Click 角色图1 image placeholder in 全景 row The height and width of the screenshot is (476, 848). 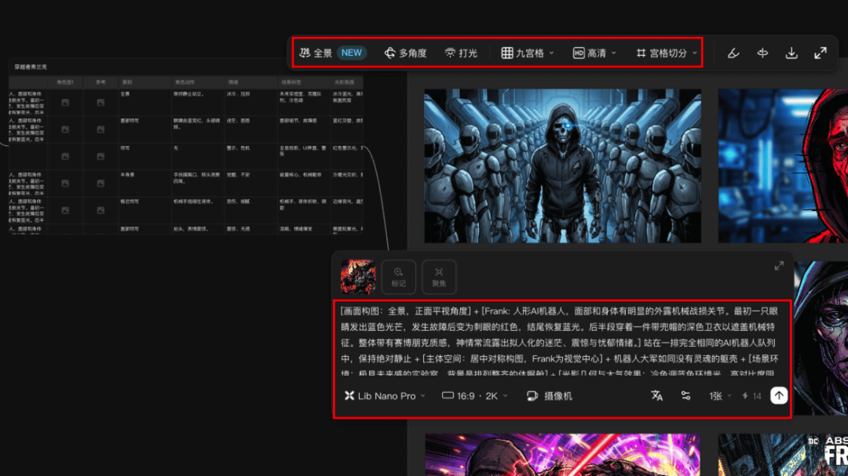(x=65, y=102)
